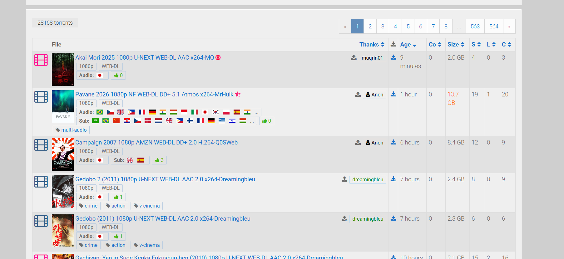View uploader muqrin01's profile
Viewport: 564px width, 259px height.
[x=373, y=58]
